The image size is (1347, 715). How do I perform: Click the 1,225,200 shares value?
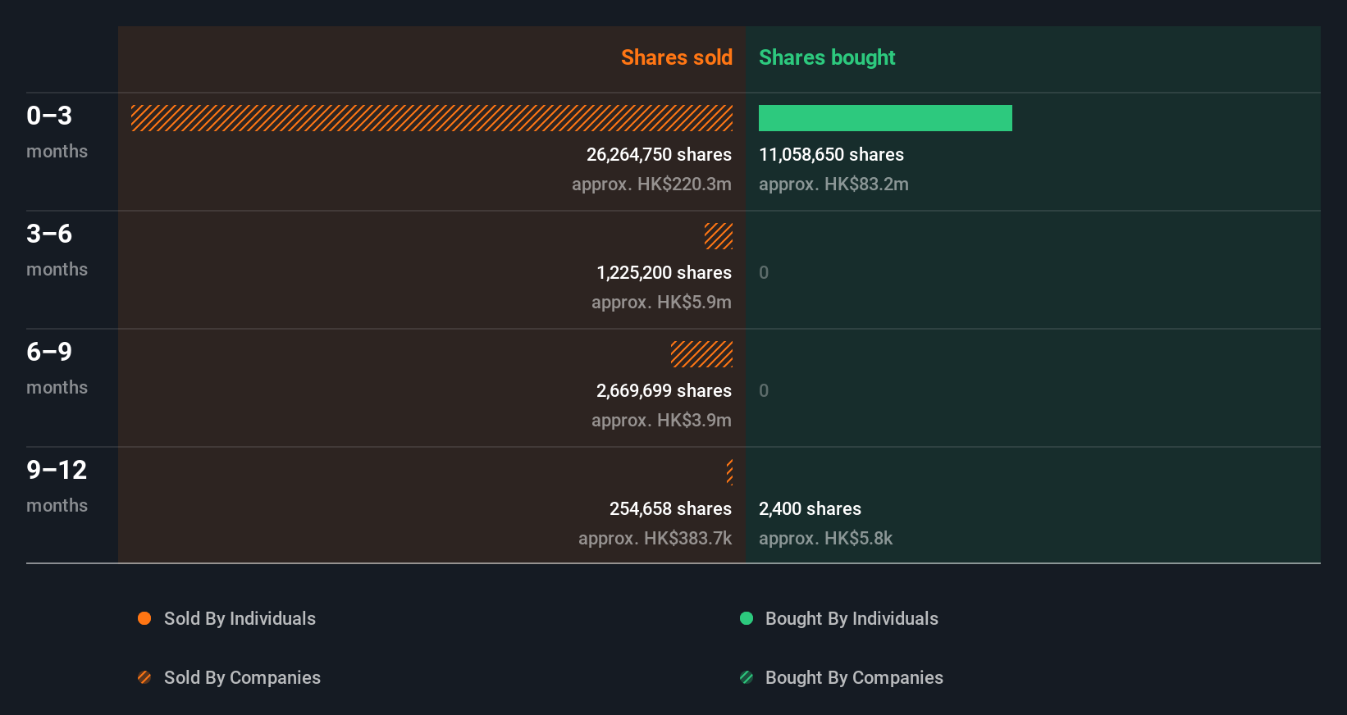[x=664, y=272]
